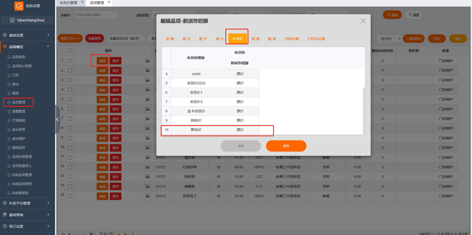Check the checkbox in row 4

pyautogui.click(x=70, y=90)
